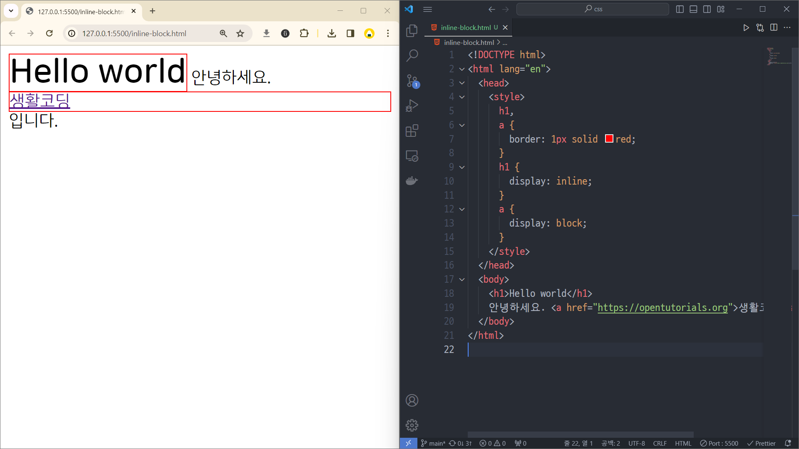Click the Split Editor Right icon
This screenshot has width=799, height=449.
(x=774, y=27)
